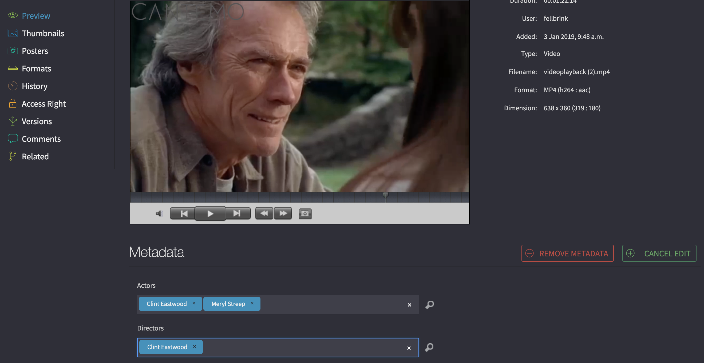Click the camera icon beside Posters

click(x=13, y=50)
